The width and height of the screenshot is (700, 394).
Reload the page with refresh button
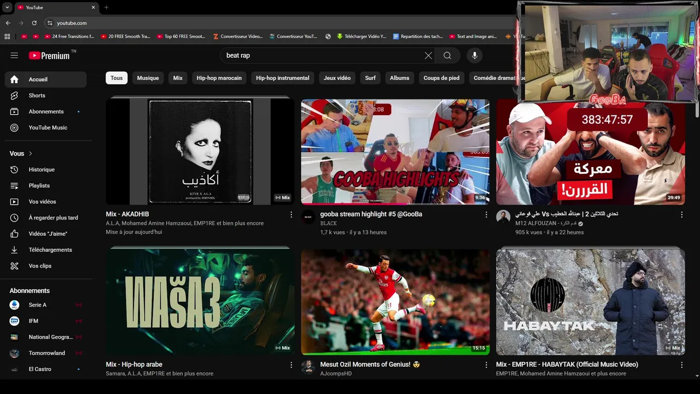[x=34, y=23]
